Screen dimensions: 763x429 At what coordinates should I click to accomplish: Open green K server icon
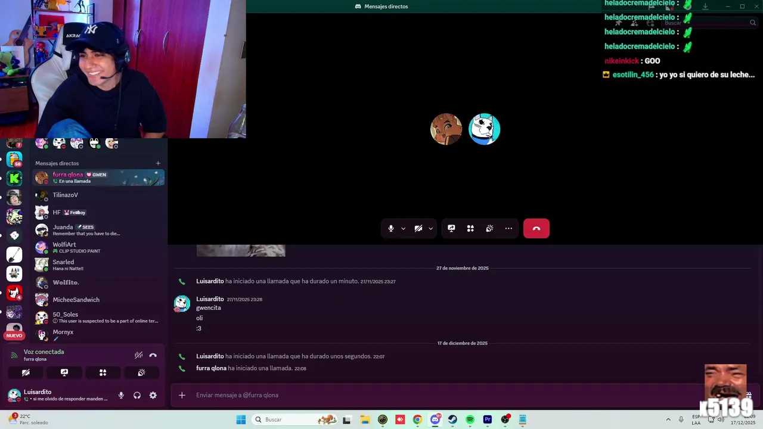coord(14,178)
